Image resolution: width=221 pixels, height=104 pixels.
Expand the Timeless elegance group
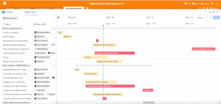click(x=54, y=103)
